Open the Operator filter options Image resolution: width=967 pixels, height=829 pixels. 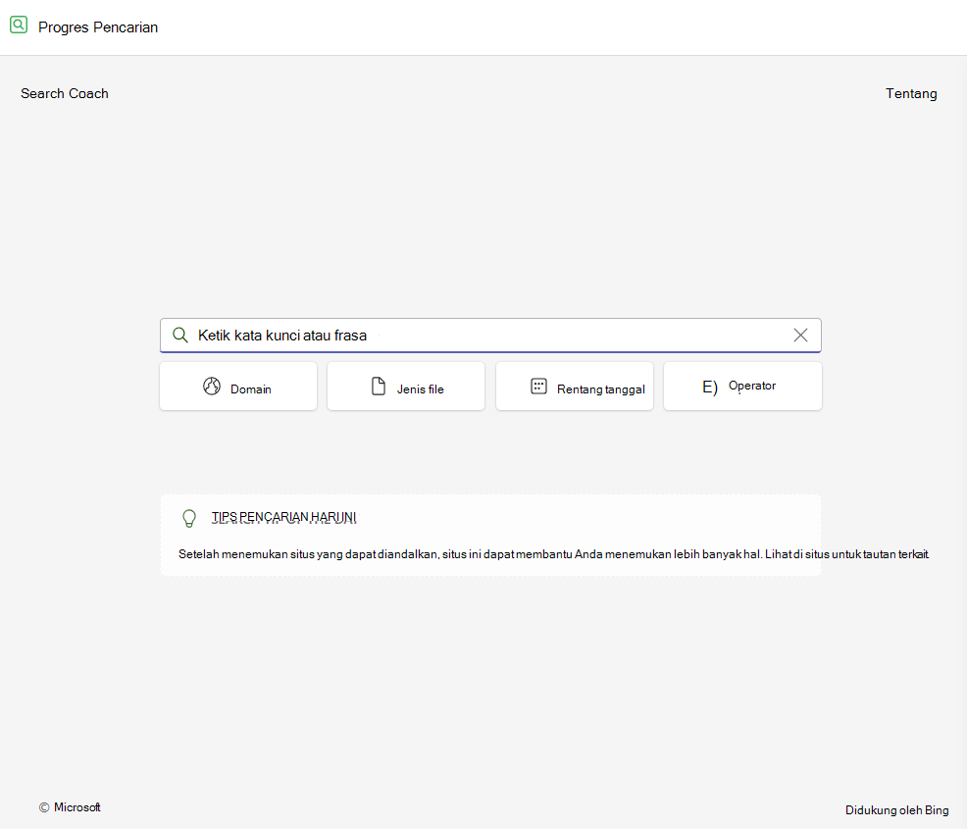[742, 387]
